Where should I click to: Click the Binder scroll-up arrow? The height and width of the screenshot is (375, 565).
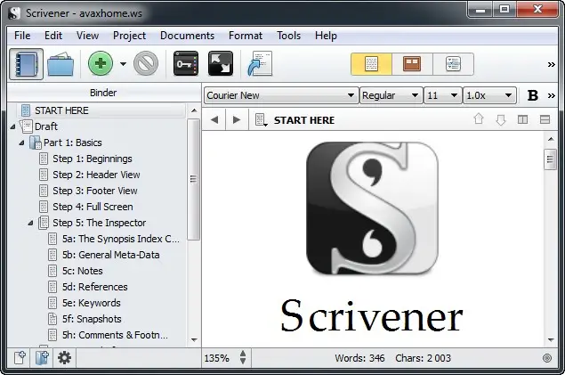pyautogui.click(x=194, y=110)
